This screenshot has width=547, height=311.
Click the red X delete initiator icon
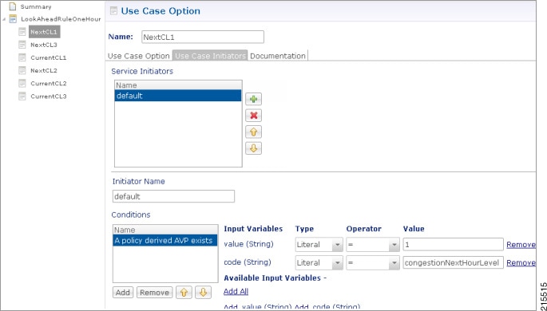[254, 116]
